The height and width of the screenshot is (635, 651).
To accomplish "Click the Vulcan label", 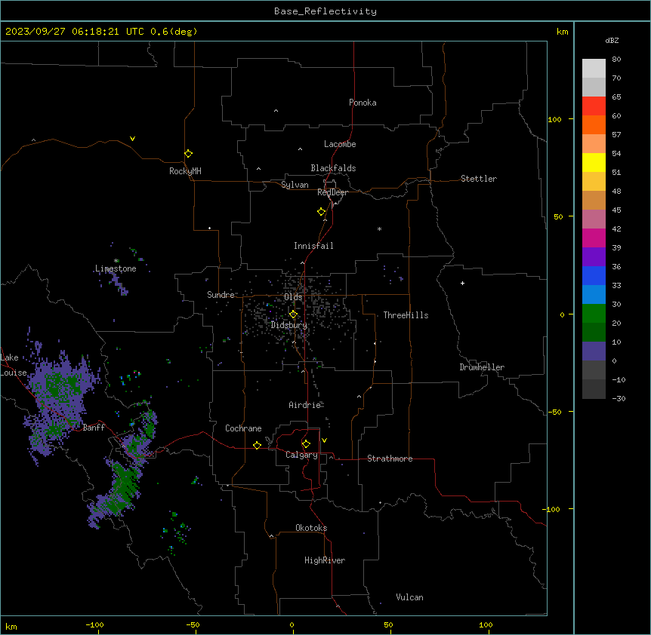I will tap(409, 597).
